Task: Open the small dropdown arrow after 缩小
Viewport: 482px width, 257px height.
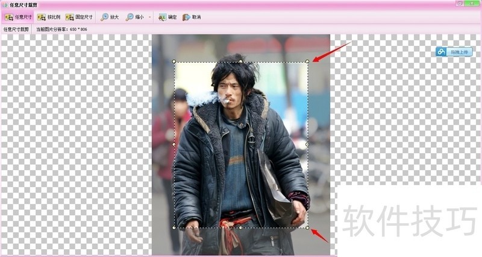Action: click(149, 17)
